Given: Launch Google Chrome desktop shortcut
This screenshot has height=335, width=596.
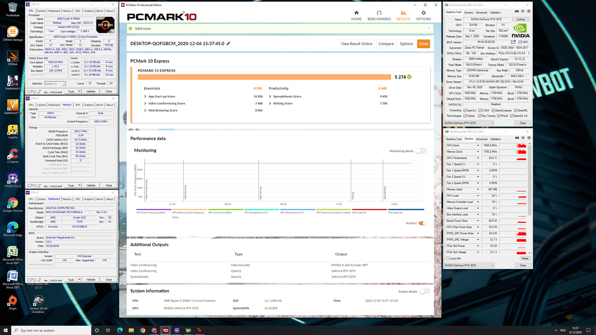Looking at the screenshot, I should (13, 205).
